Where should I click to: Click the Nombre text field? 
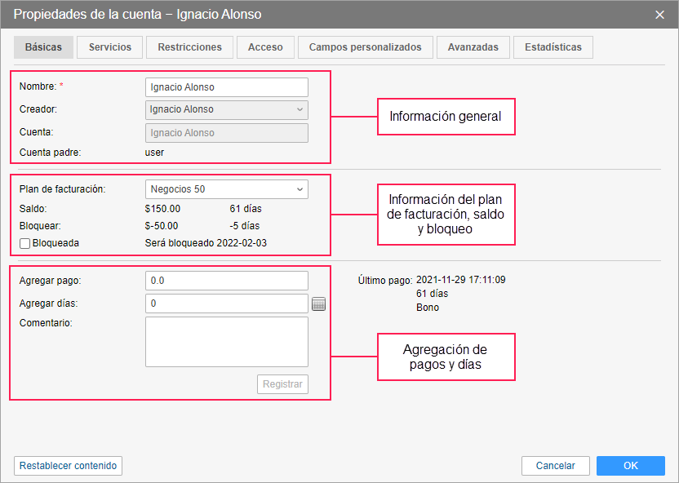pos(226,87)
